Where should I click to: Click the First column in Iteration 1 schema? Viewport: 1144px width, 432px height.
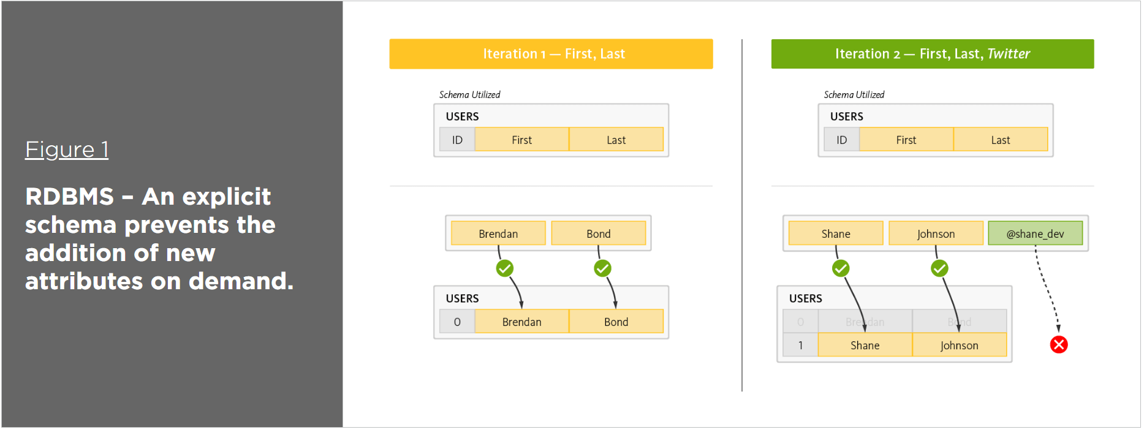tap(521, 140)
